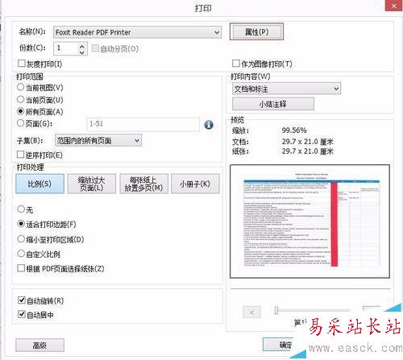Select 缩小至打印区域(D) shrink radio option
The height and width of the screenshot is (360, 403).
(21, 238)
